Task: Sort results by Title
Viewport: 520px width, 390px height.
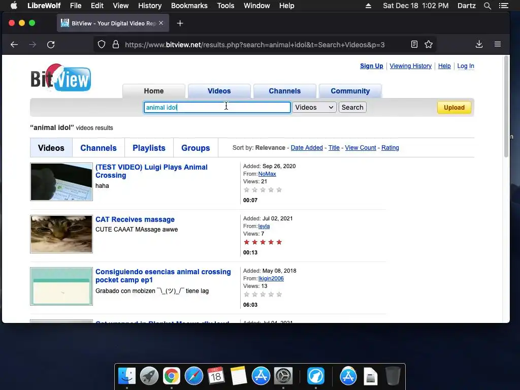Action: (334, 148)
